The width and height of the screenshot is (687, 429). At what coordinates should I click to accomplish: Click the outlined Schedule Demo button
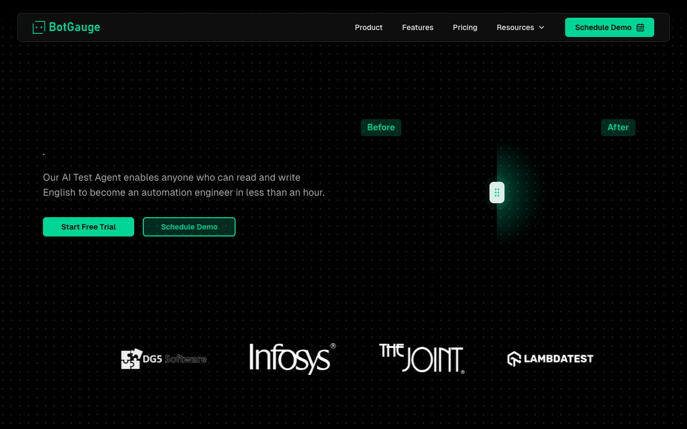pyautogui.click(x=189, y=227)
